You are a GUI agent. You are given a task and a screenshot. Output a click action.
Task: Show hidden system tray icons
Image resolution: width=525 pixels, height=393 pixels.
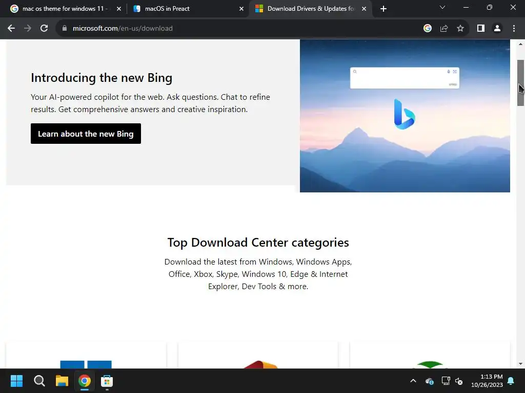[413, 381]
